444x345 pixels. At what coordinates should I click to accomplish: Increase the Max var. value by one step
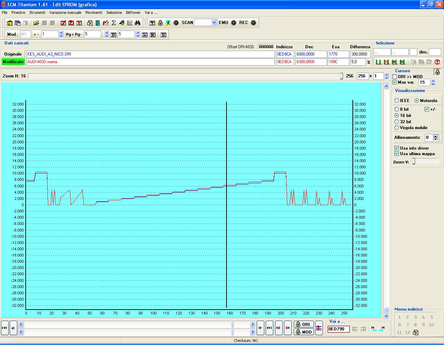(x=433, y=81)
